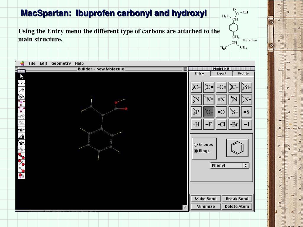
Task: Select the measure dihedral tool with curved arrow
Action: click(21, 96)
